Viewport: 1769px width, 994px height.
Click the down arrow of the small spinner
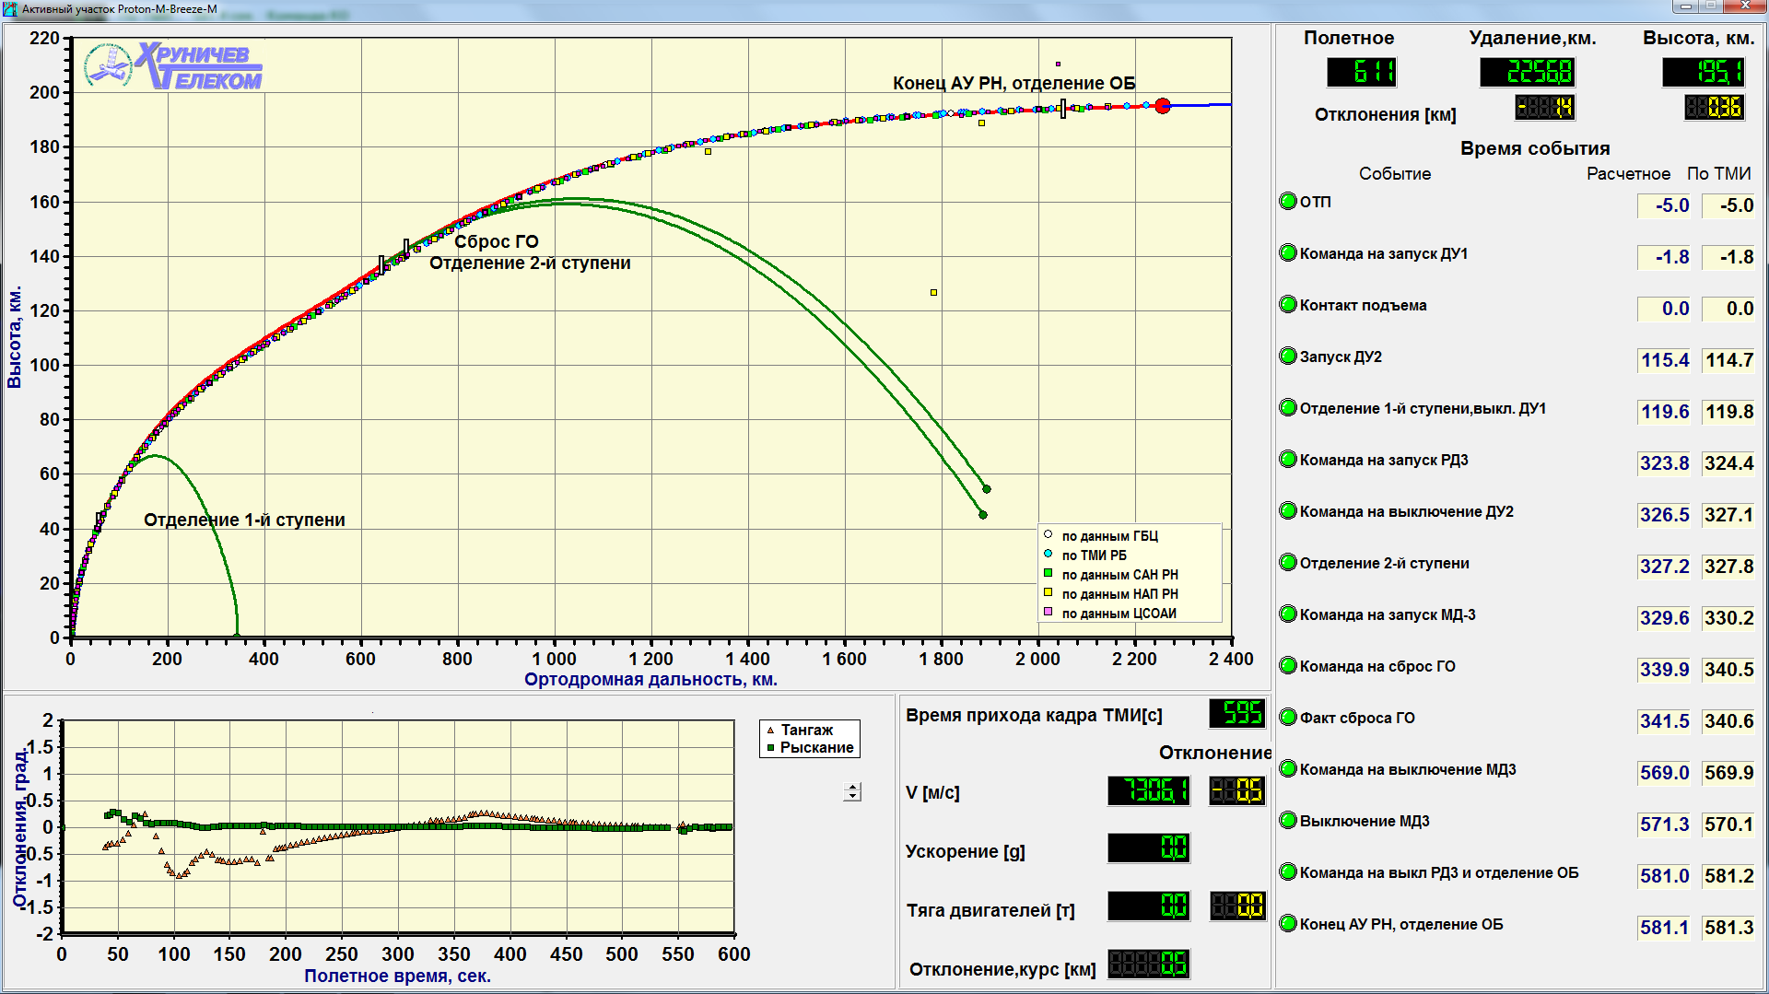[853, 796]
